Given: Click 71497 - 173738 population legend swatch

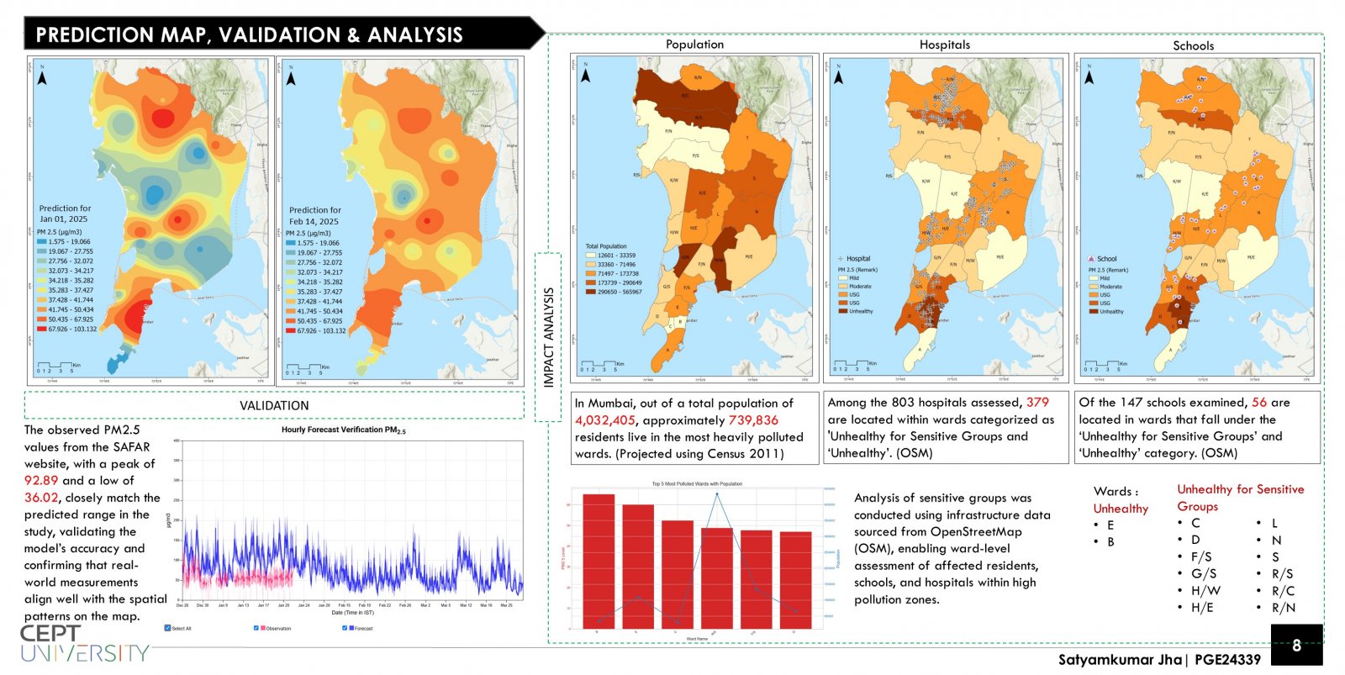Looking at the screenshot, I should click(x=590, y=273).
